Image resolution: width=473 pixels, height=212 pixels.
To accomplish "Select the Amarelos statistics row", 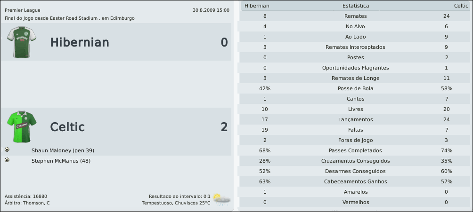I will tap(356, 192).
